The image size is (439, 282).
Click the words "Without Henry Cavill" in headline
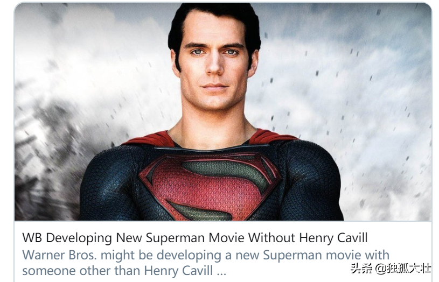[308, 238]
